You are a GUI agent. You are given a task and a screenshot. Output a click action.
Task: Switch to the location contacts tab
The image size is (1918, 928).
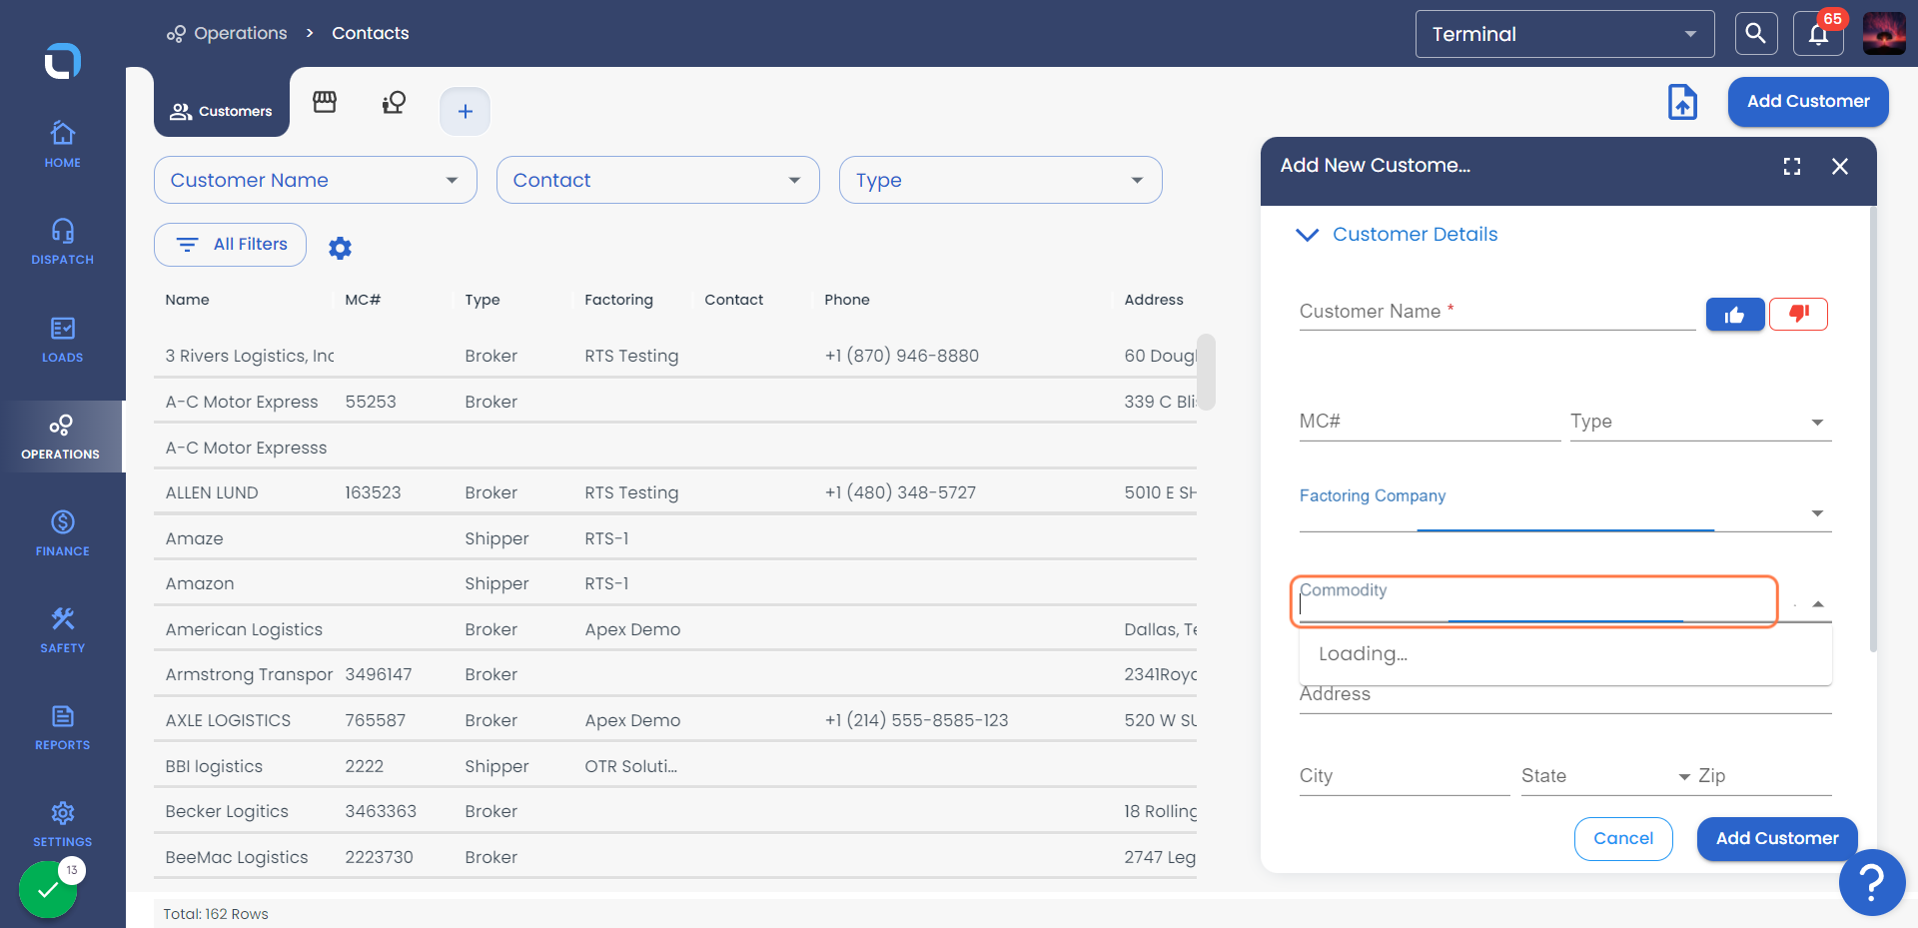click(x=394, y=102)
